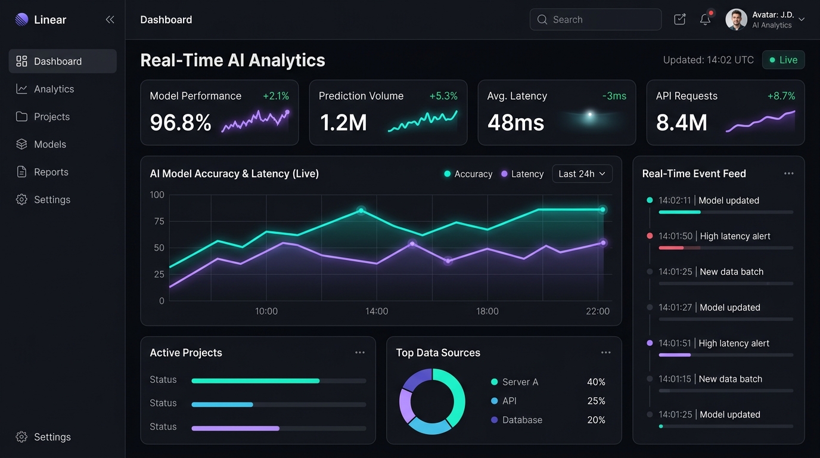Click the upper Settings gear icon
This screenshot has width=820, height=458.
(21, 200)
